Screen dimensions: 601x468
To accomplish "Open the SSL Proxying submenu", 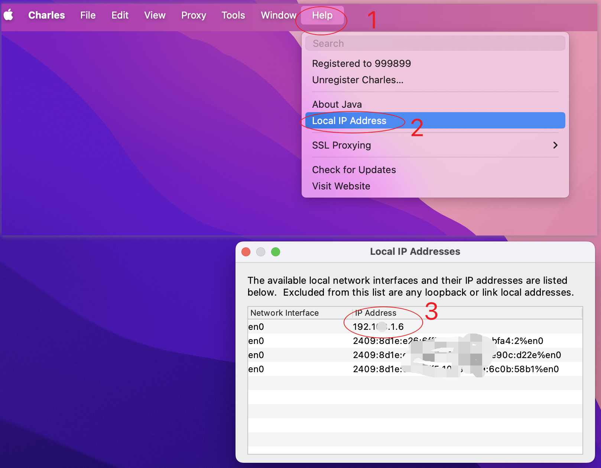I will [x=435, y=145].
